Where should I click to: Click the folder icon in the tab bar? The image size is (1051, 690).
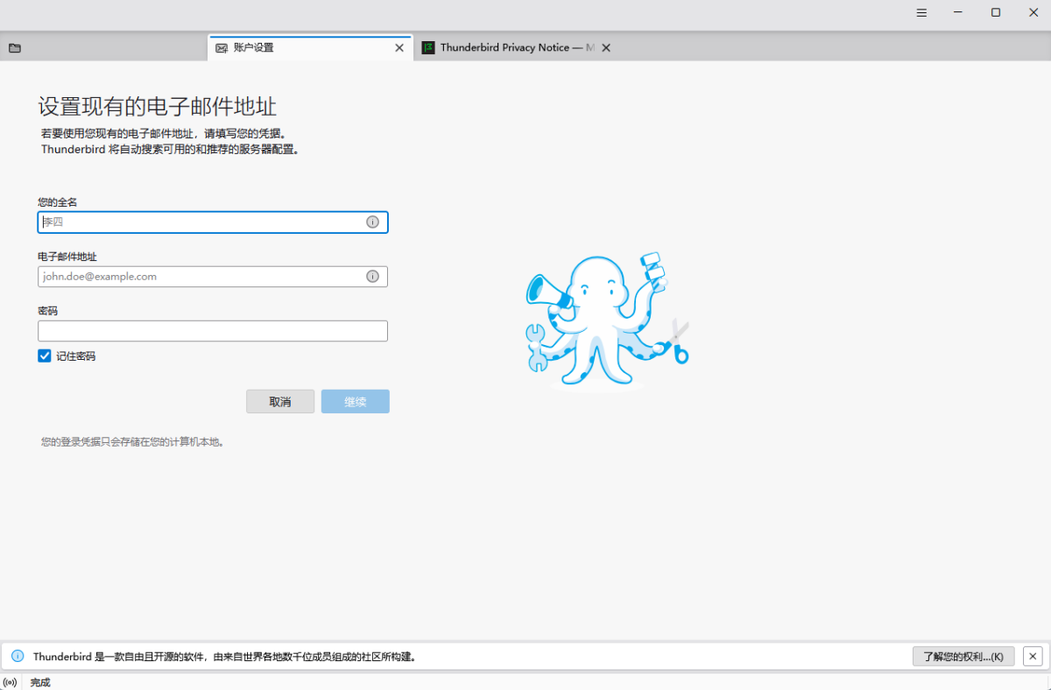[15, 48]
